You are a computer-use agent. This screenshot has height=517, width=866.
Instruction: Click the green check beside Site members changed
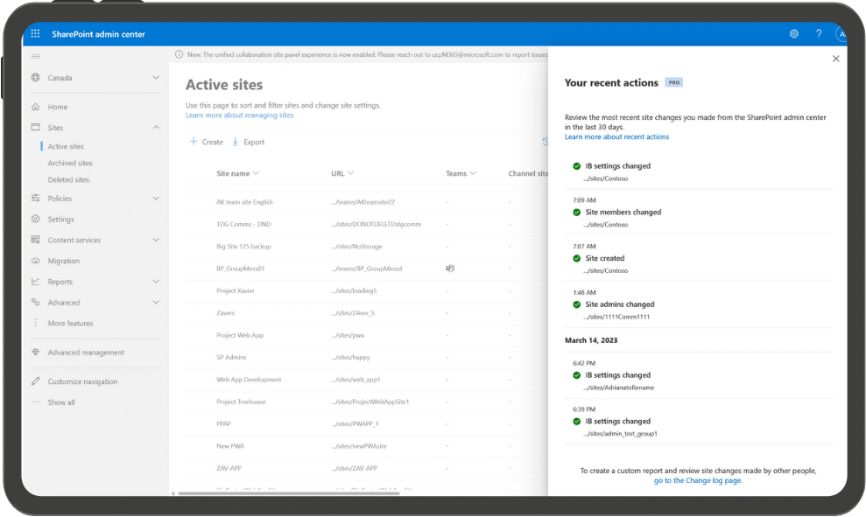click(x=576, y=212)
